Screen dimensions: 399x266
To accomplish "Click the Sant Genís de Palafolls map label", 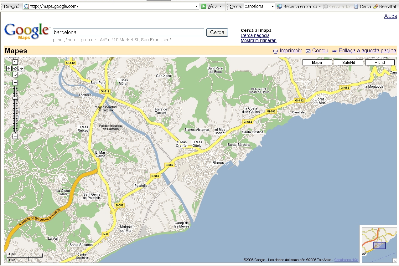I will click(x=92, y=196).
